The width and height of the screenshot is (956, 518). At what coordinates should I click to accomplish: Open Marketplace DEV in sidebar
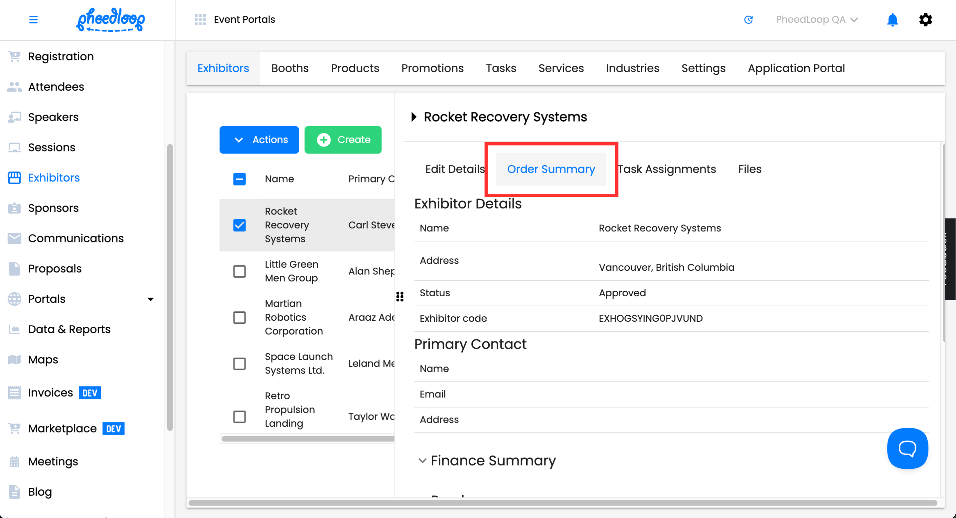pos(76,429)
